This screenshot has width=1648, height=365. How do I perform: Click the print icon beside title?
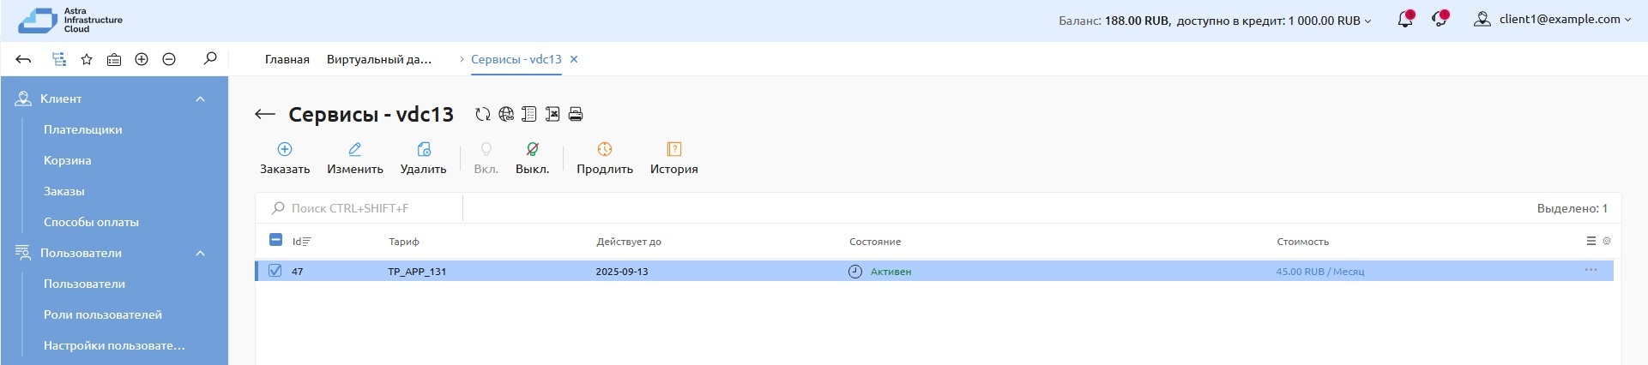pos(576,114)
